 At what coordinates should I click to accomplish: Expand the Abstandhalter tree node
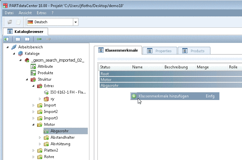tap(40, 137)
